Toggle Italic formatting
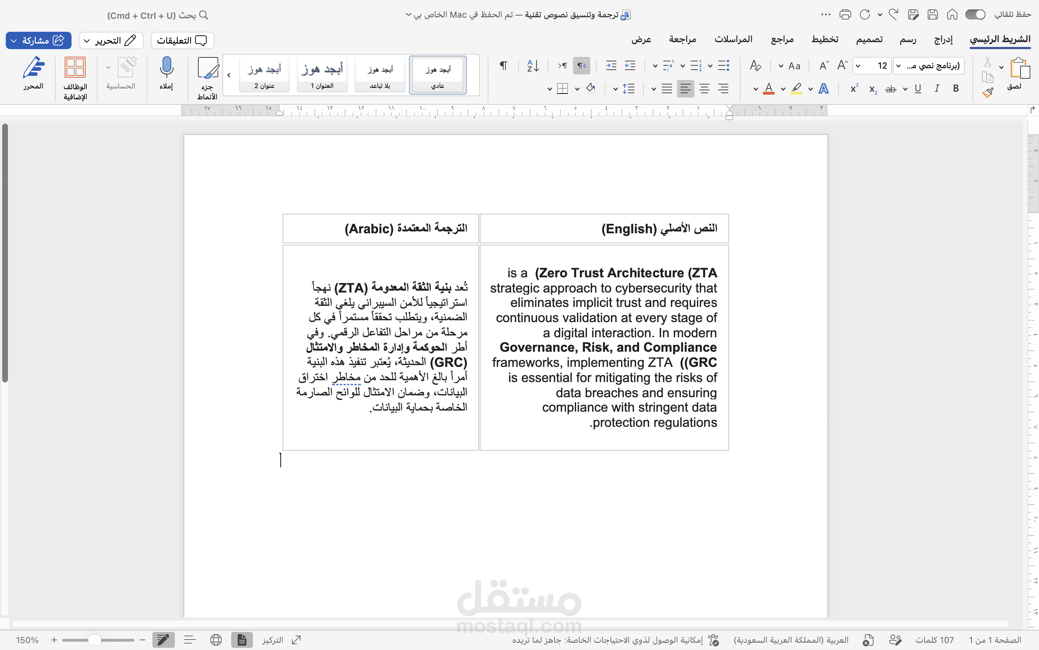The height and width of the screenshot is (650, 1039). click(937, 88)
